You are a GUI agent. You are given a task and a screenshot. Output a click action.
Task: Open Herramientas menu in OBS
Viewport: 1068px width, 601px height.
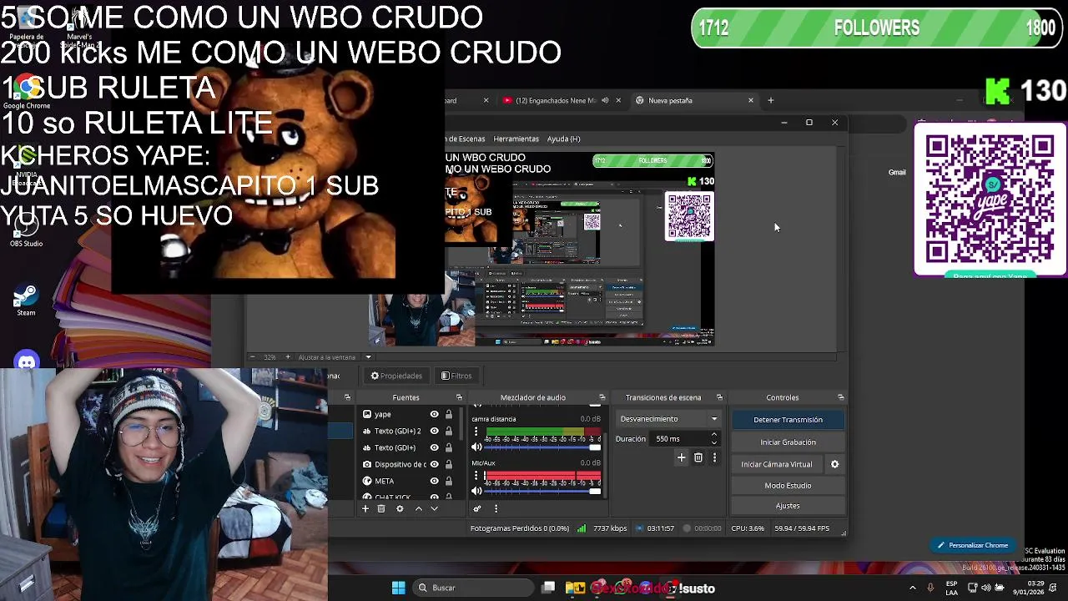[516, 139]
